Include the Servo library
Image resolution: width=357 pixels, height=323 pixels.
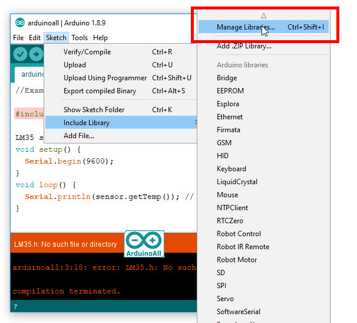pos(264,299)
